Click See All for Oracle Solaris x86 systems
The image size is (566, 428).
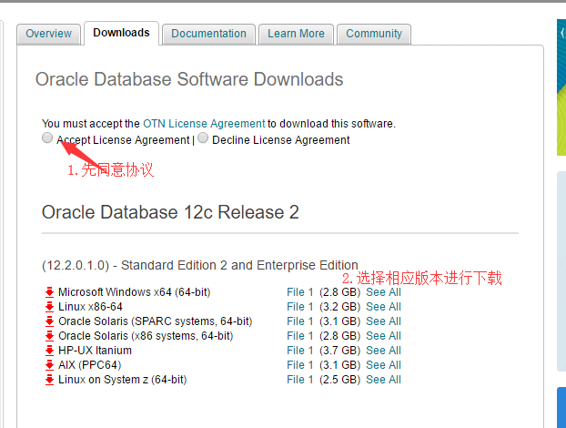coord(383,336)
